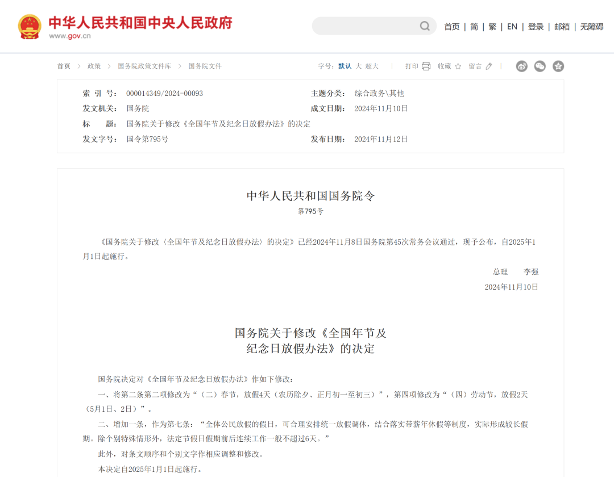Open the 无障碍 accessibility mode
The image size is (614, 477).
tap(592, 26)
